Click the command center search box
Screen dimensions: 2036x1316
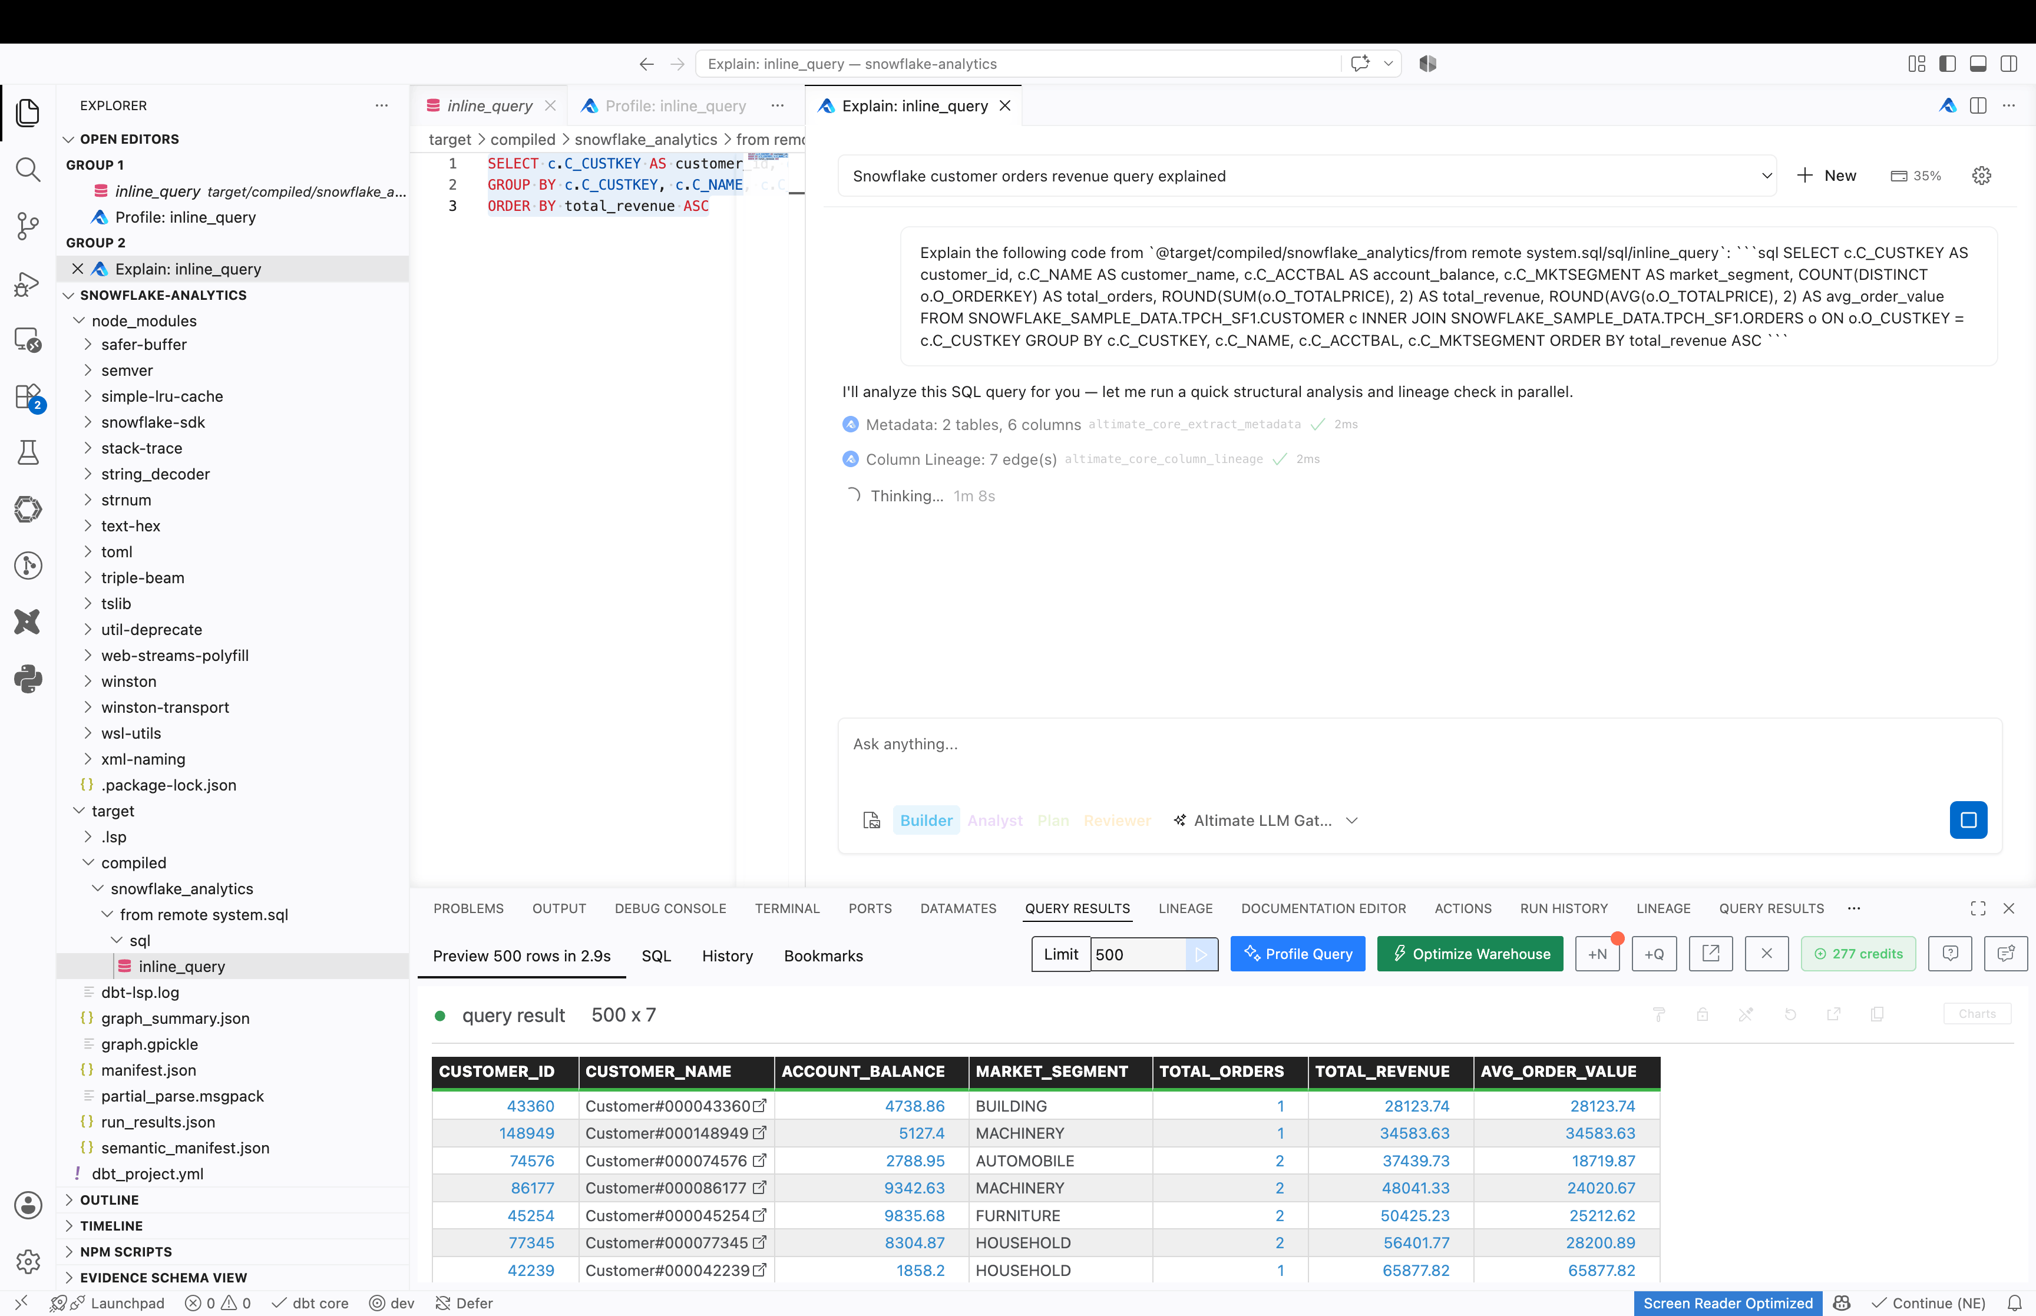click(1019, 64)
